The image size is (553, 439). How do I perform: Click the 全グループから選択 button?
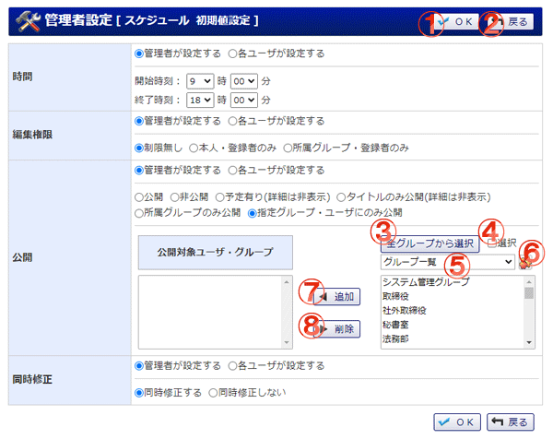tap(429, 243)
